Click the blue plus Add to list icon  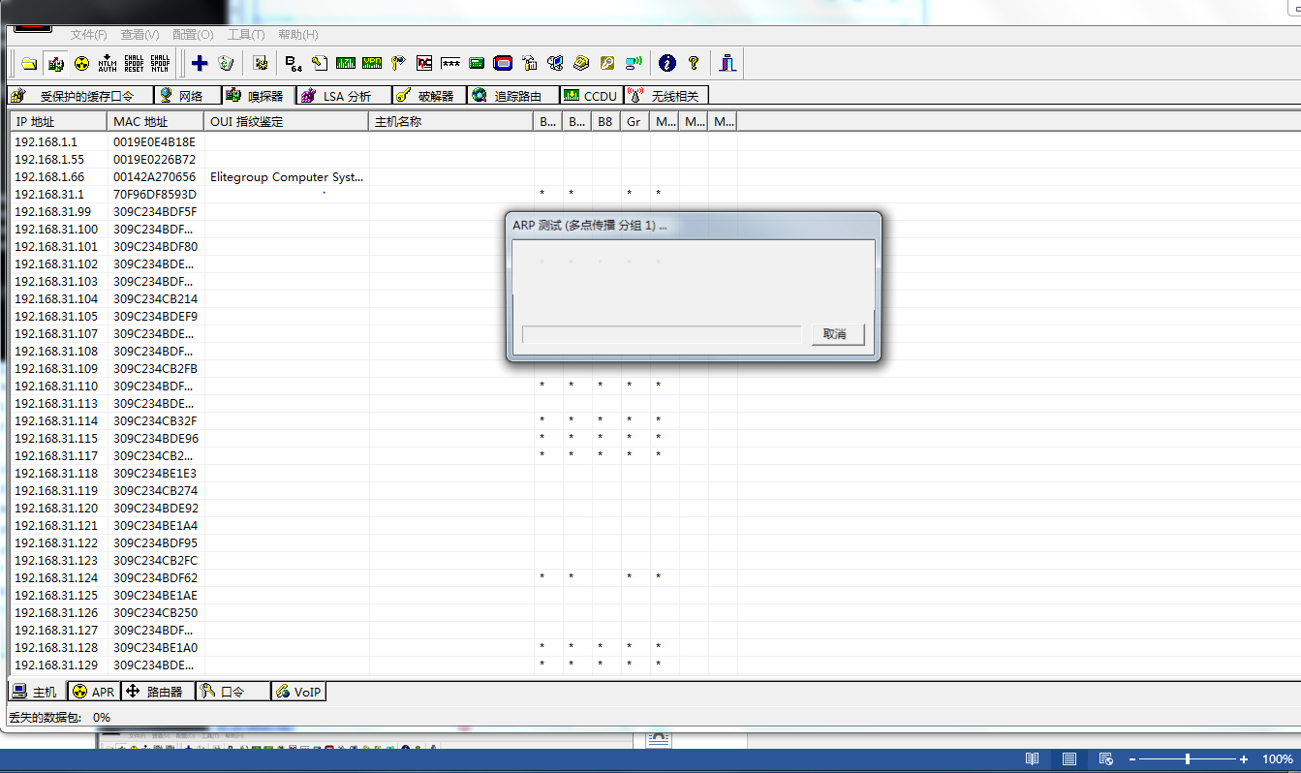pyautogui.click(x=200, y=63)
